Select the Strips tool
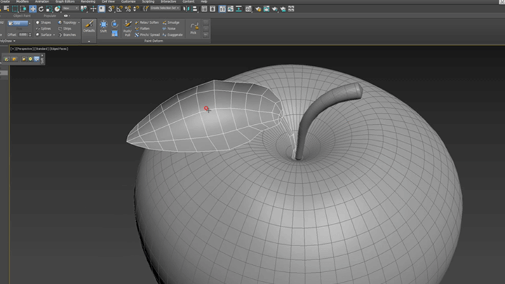 pos(65,29)
